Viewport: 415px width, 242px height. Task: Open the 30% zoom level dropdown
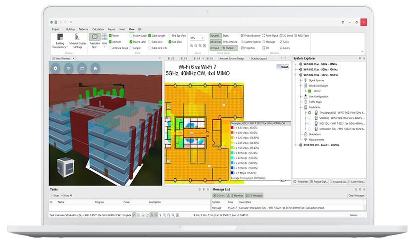[203, 38]
